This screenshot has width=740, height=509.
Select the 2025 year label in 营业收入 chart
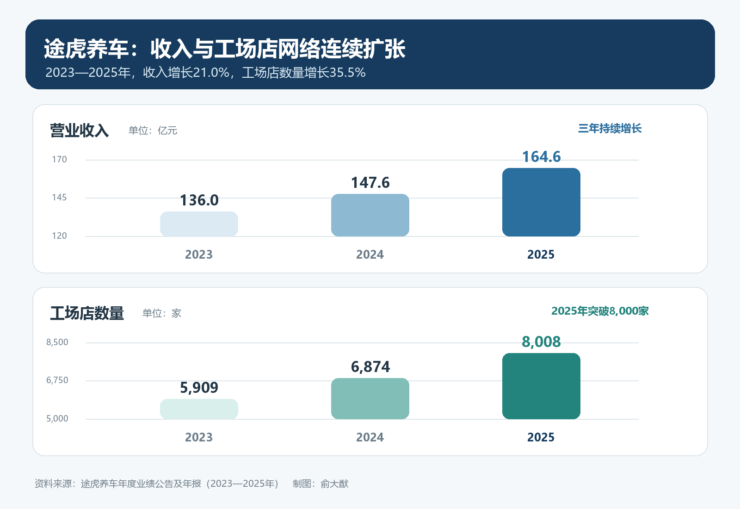(541, 254)
